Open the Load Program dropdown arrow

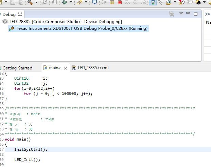coord(175,2)
